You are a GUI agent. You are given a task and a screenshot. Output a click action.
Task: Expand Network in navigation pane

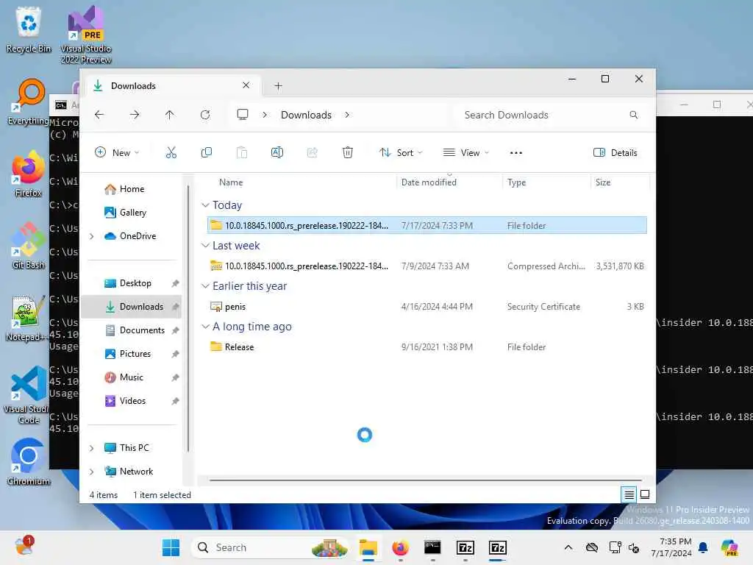(92, 472)
